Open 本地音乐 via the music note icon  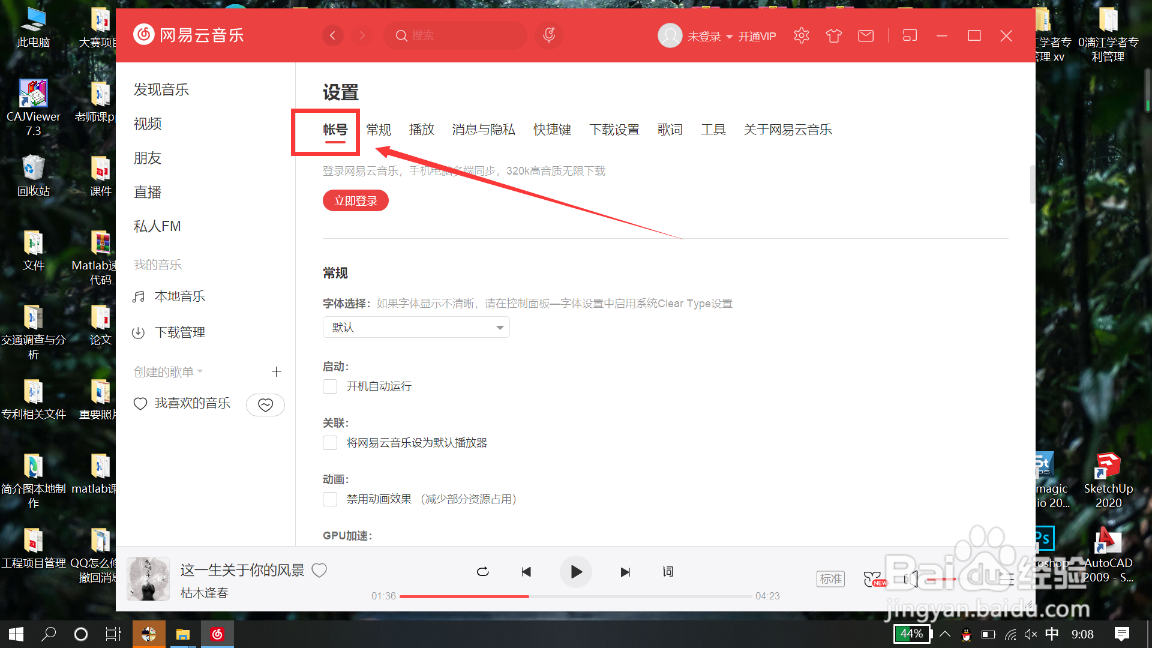pos(139,296)
